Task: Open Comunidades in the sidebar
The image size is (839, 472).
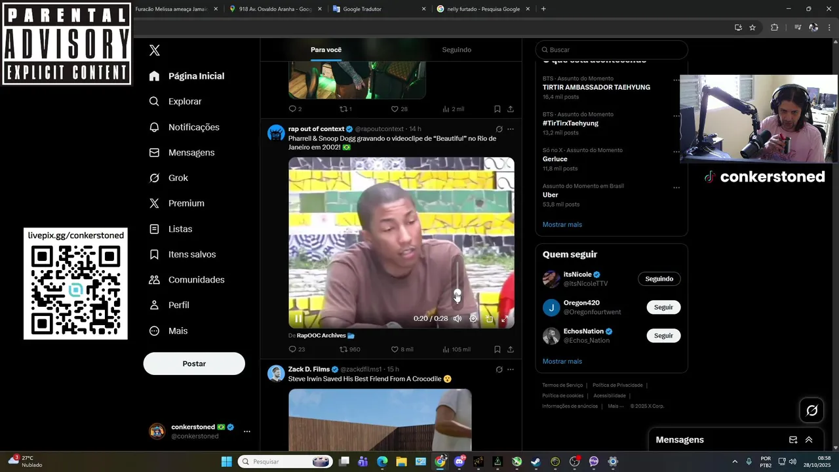Action: click(x=187, y=280)
